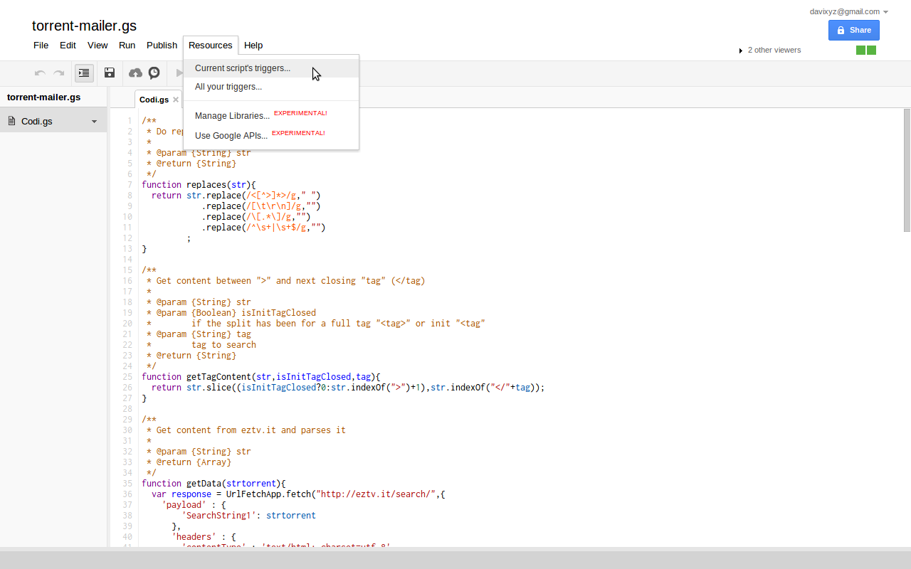Click the davixyz@gmail.com account label
Image resolution: width=911 pixels, height=569 pixels.
coord(844,11)
